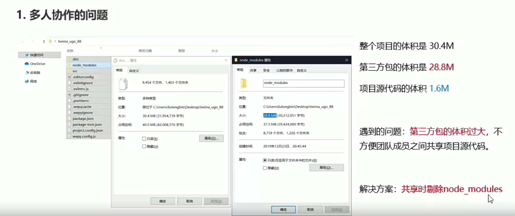Open the 安全 (Security) tab
The height and width of the screenshot is (216, 515).
[267, 70]
